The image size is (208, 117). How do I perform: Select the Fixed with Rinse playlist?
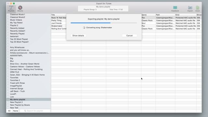pyautogui.click(x=17, y=83)
